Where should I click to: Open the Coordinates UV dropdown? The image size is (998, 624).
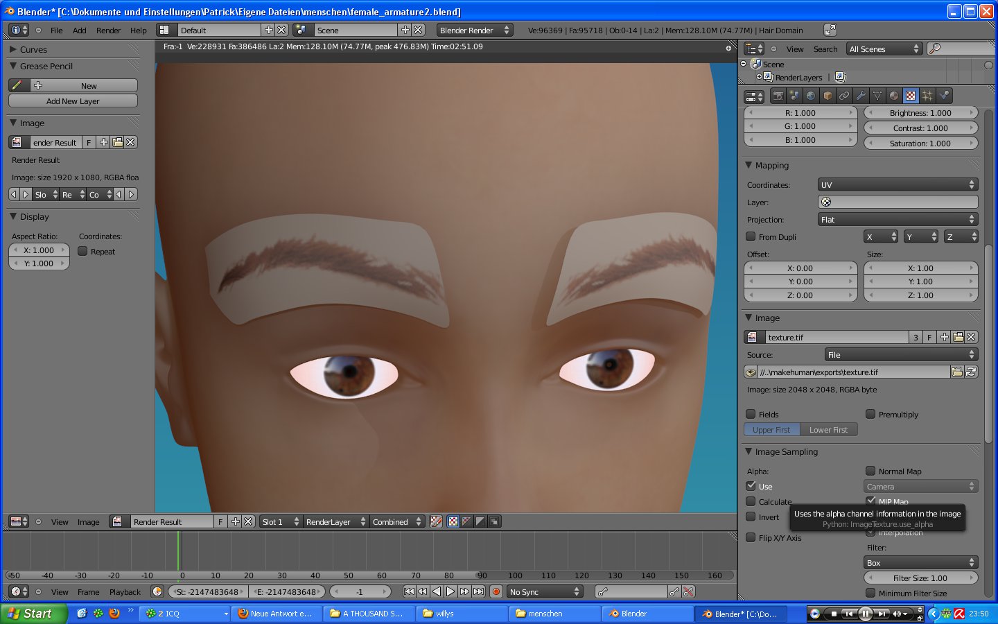coord(898,184)
